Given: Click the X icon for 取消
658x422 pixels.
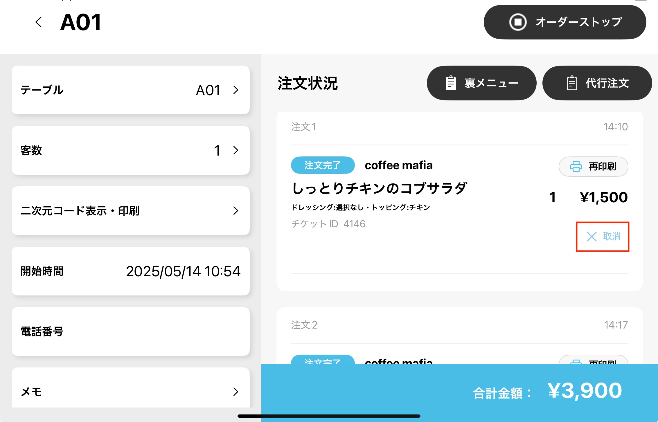Looking at the screenshot, I should pos(592,237).
